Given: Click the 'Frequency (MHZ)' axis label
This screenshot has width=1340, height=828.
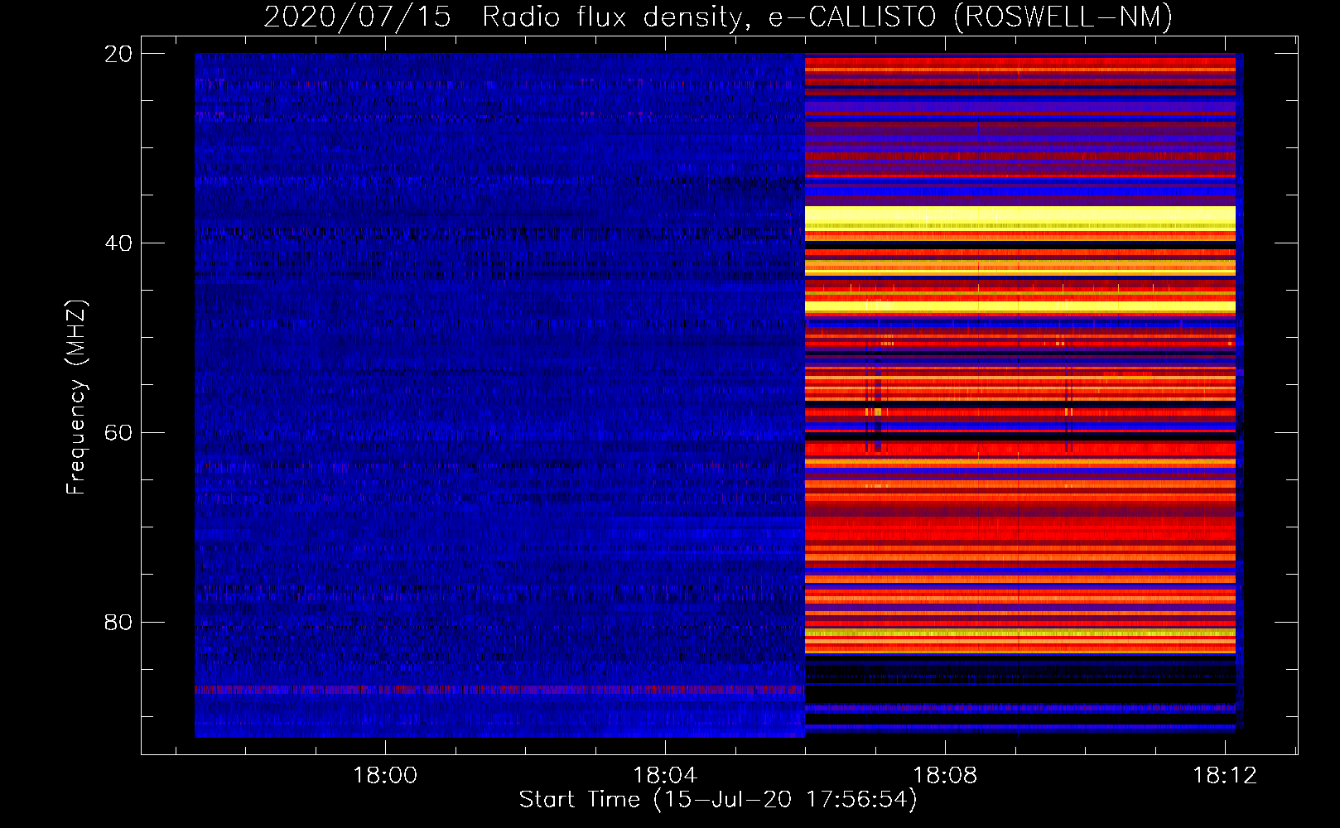Looking at the screenshot, I should point(75,397).
